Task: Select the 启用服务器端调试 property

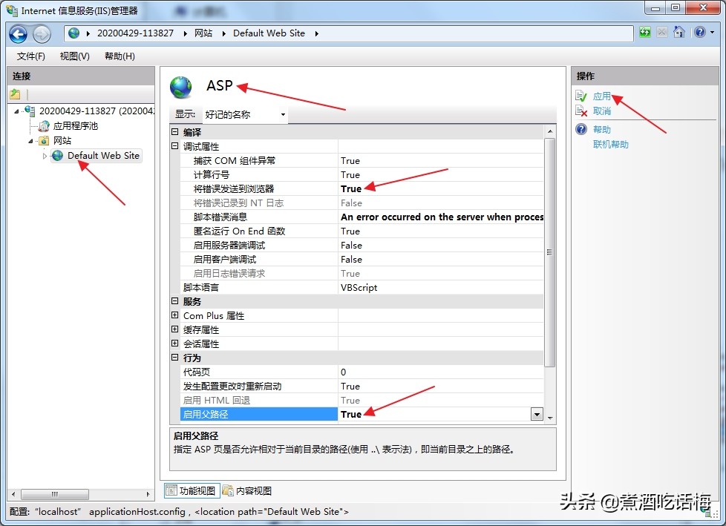Action: coord(362,245)
